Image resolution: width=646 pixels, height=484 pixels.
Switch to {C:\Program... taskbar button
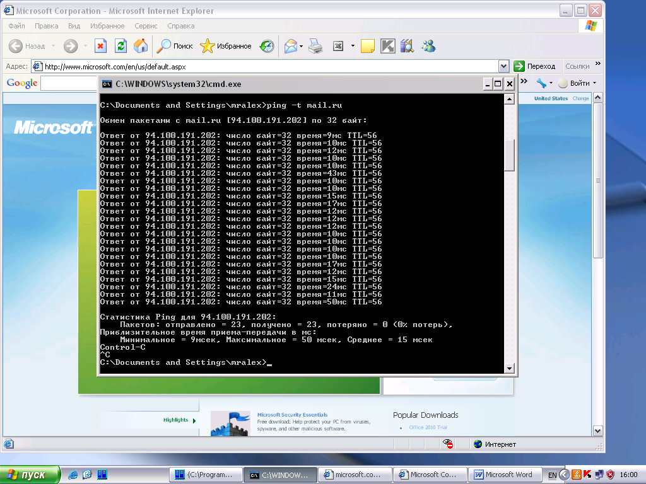[205, 475]
